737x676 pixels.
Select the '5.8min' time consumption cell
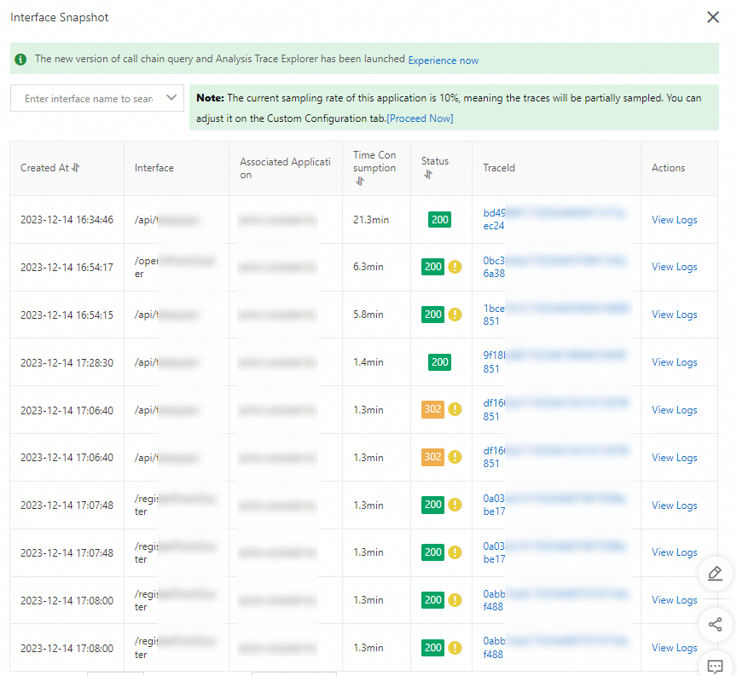point(368,315)
